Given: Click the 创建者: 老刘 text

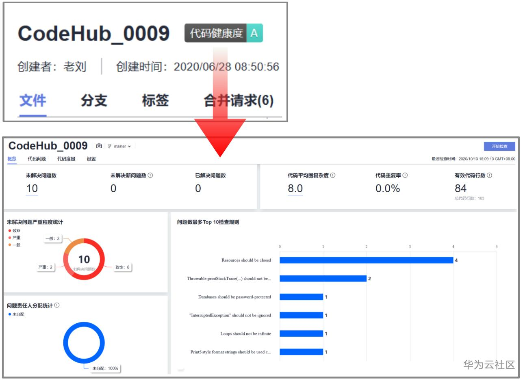Looking at the screenshot, I should 52,67.
